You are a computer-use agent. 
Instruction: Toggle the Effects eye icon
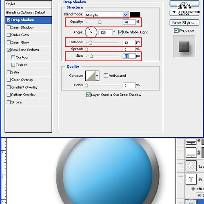[x=193, y=189]
